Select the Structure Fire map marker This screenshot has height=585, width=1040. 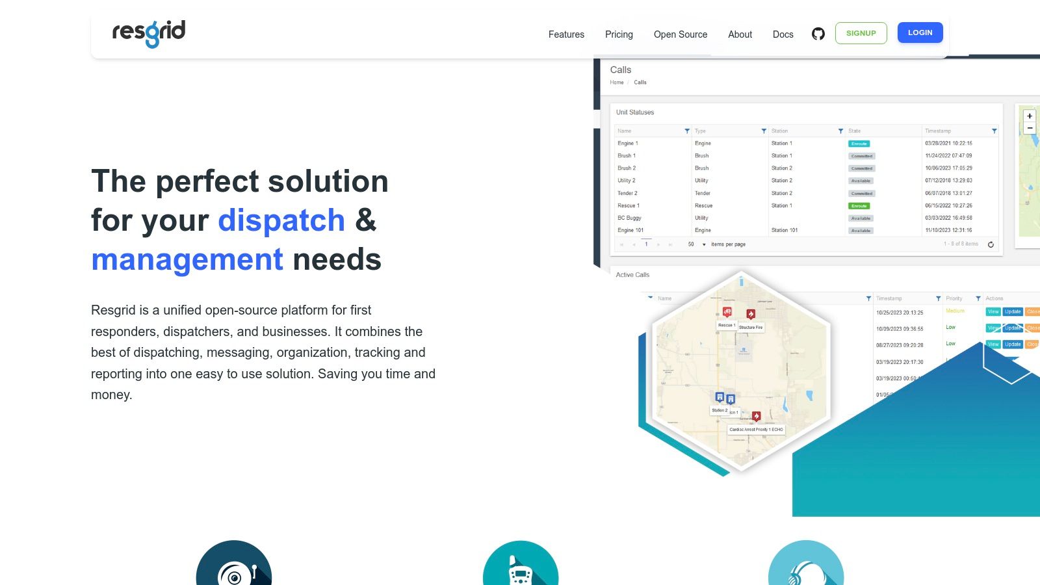tap(750, 314)
